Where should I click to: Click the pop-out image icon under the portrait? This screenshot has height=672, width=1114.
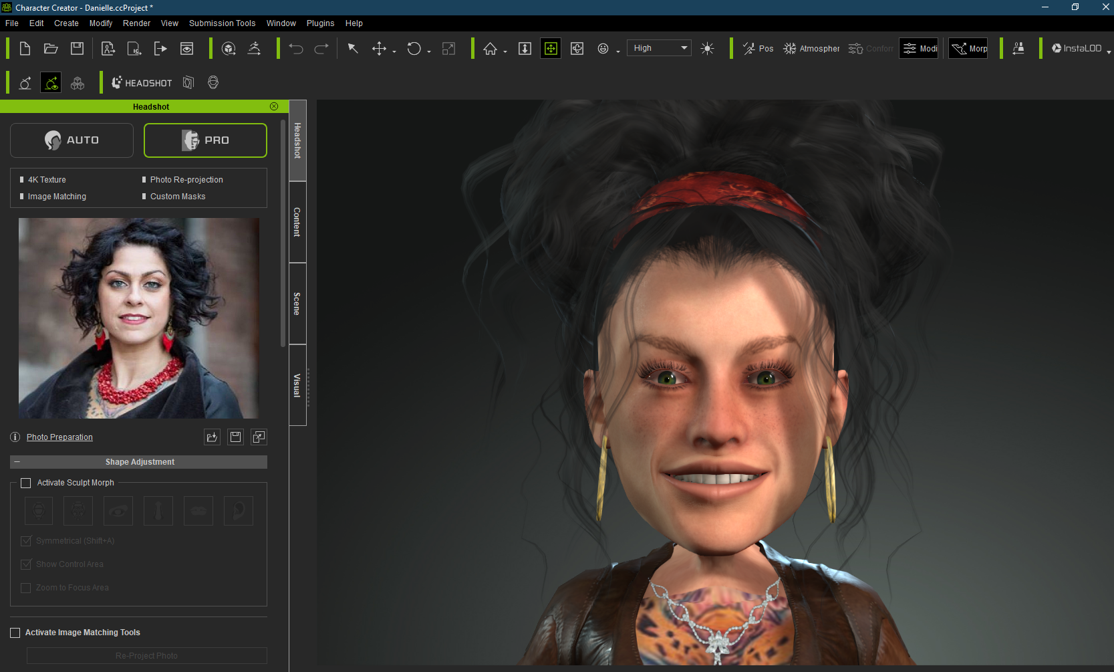259,437
